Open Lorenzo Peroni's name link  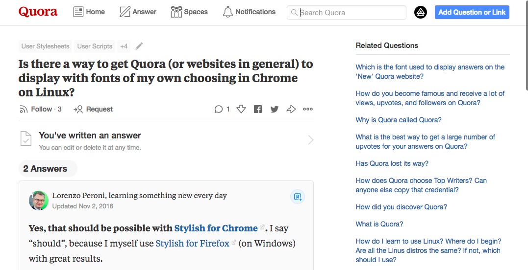(x=78, y=196)
